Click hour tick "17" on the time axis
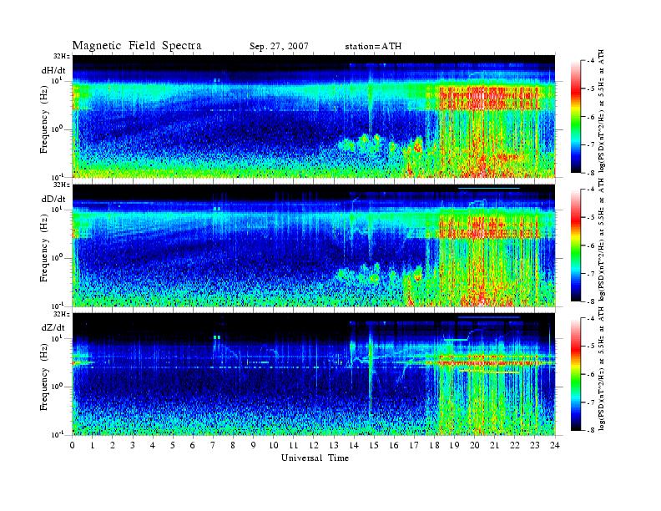The image size is (661, 511). (415, 445)
